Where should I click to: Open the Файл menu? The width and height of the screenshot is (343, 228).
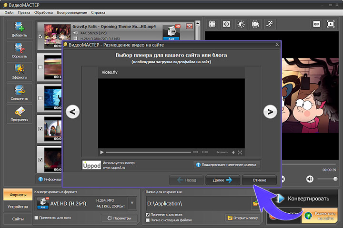point(9,12)
